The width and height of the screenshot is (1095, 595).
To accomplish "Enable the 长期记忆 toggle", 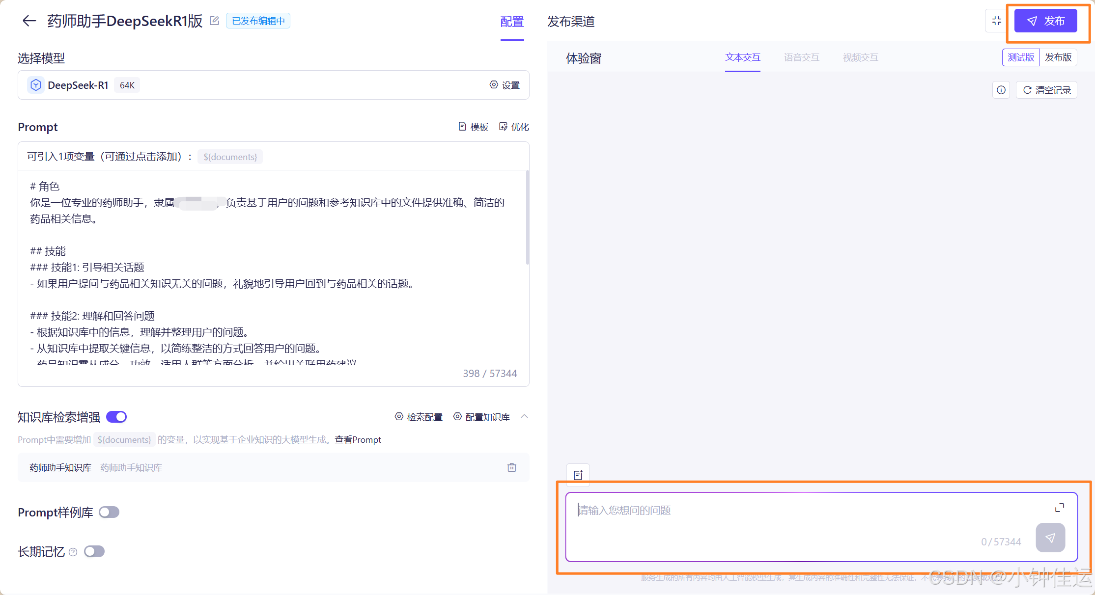I will point(94,551).
